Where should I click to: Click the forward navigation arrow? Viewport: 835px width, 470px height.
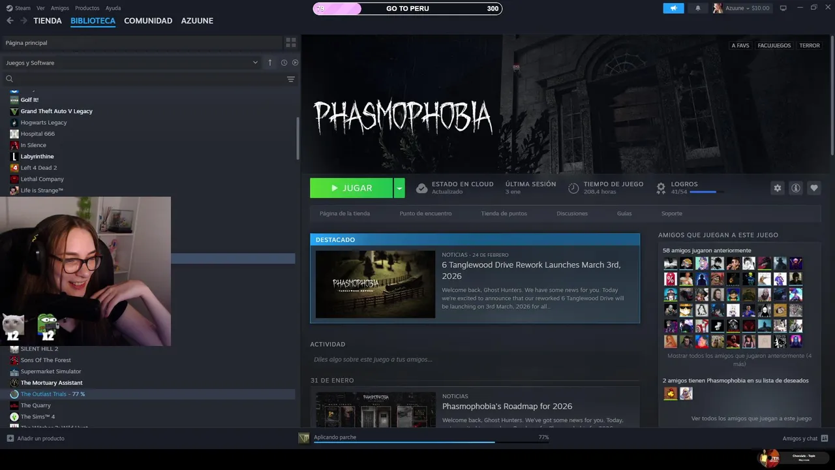[x=23, y=21]
